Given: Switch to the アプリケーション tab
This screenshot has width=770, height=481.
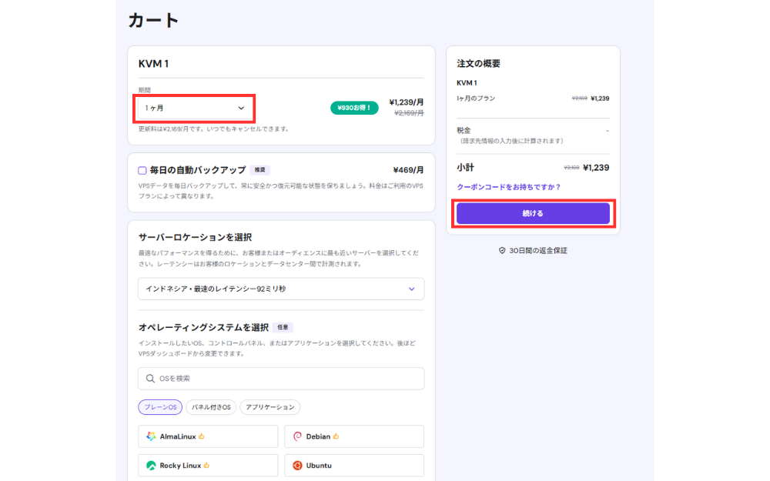Looking at the screenshot, I should pyautogui.click(x=270, y=407).
